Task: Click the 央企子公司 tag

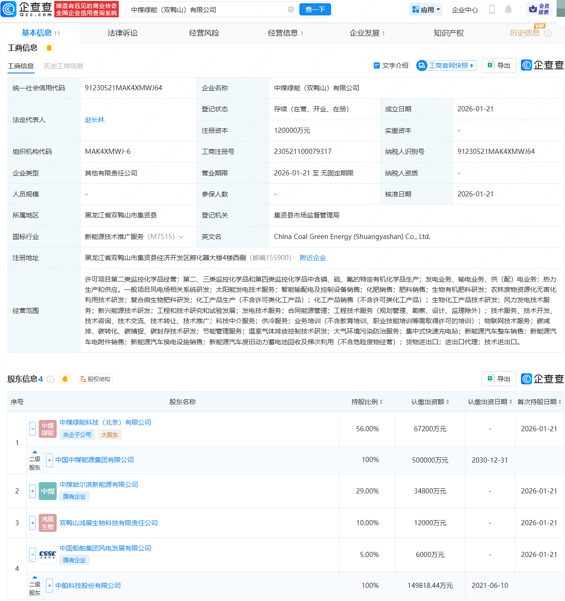Action: [x=77, y=435]
